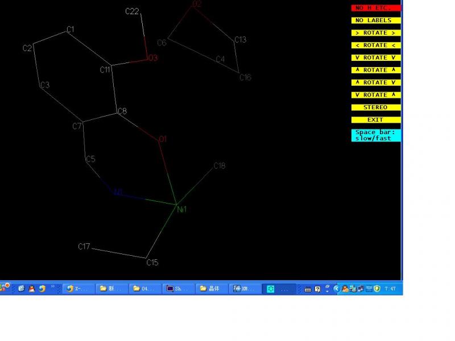Select the C22 atom label
Screen dimensions: 455x341
tap(132, 11)
